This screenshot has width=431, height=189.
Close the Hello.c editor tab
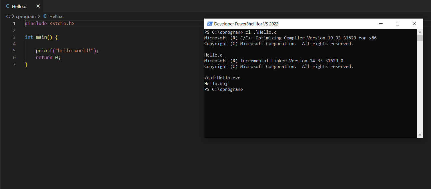point(38,6)
